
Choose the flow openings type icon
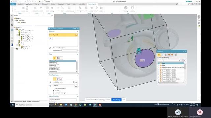click(54, 58)
